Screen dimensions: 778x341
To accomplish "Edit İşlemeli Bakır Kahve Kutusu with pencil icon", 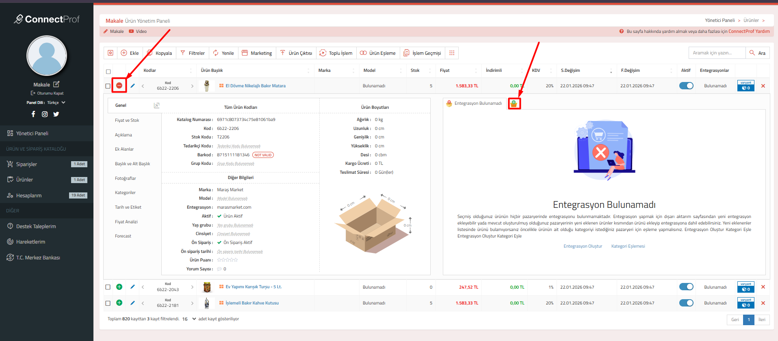I will (132, 303).
